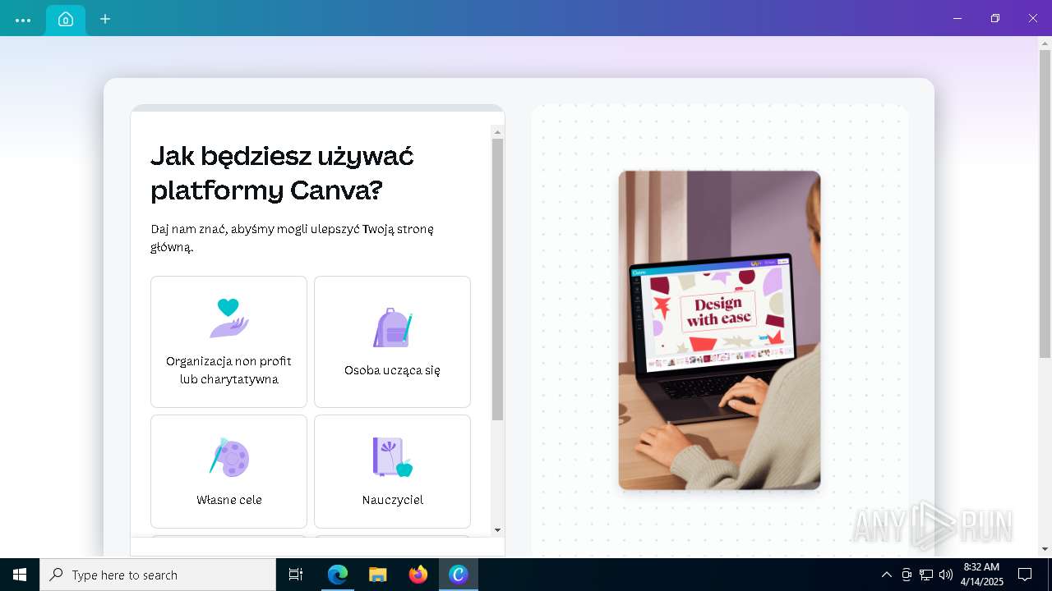
Task: Open File Explorer from taskbar
Action: click(378, 575)
